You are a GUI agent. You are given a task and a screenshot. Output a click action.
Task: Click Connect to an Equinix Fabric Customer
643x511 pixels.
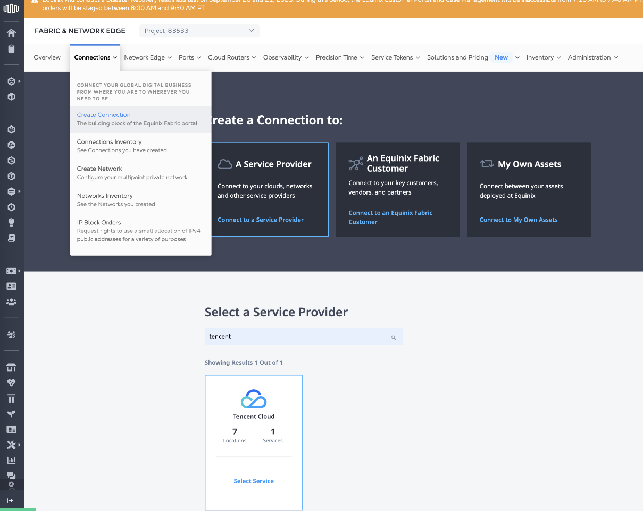[390, 217]
